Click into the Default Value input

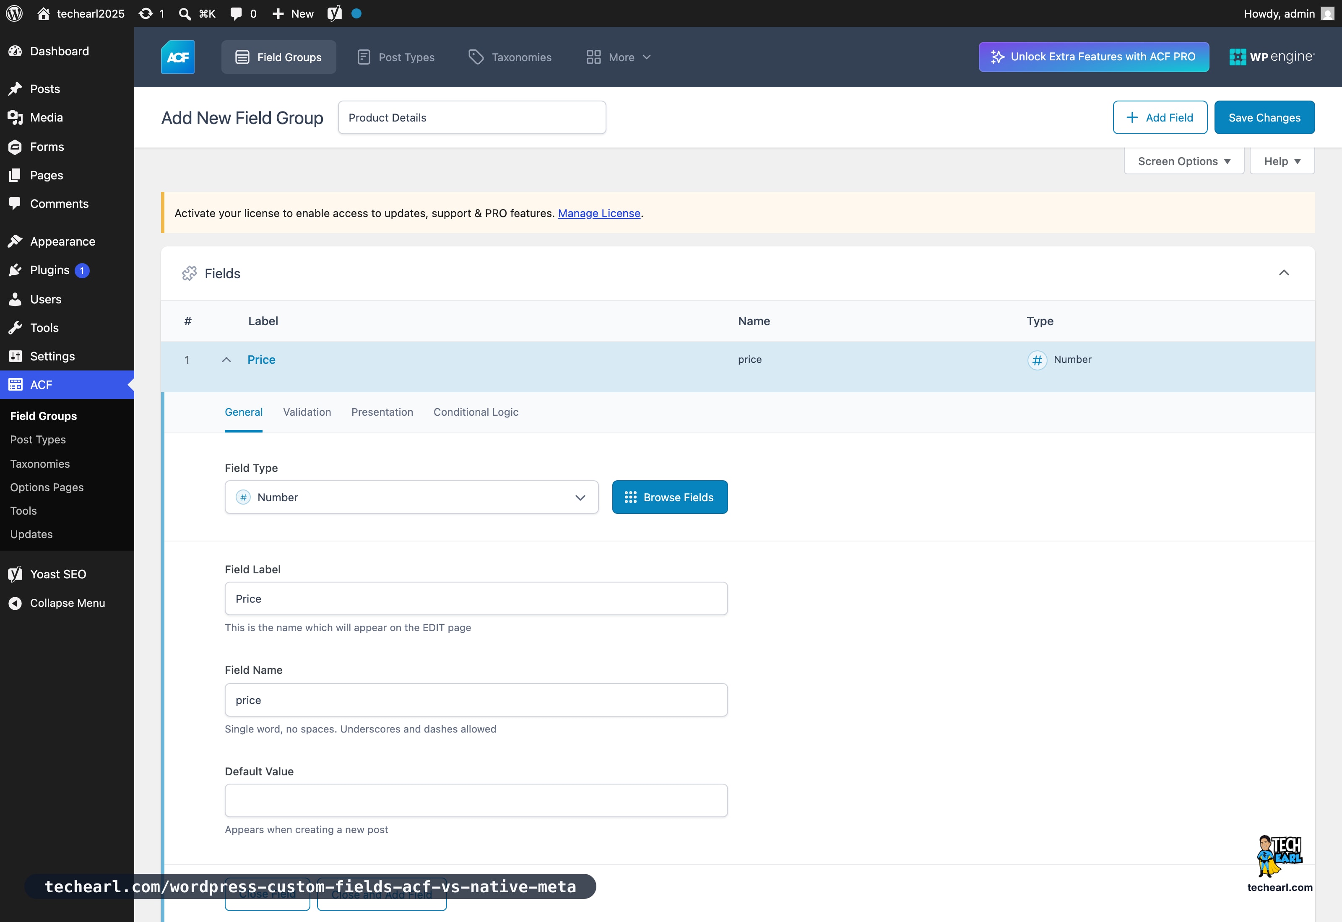(x=476, y=800)
